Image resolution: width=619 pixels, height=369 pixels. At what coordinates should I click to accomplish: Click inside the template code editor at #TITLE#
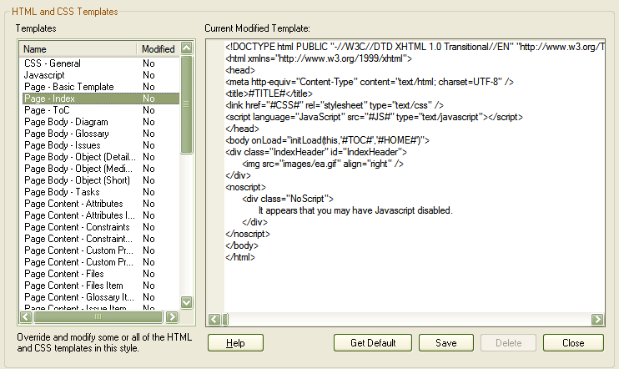(267, 94)
